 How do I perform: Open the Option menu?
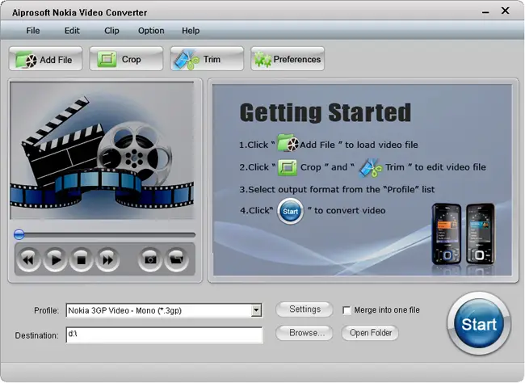[151, 31]
